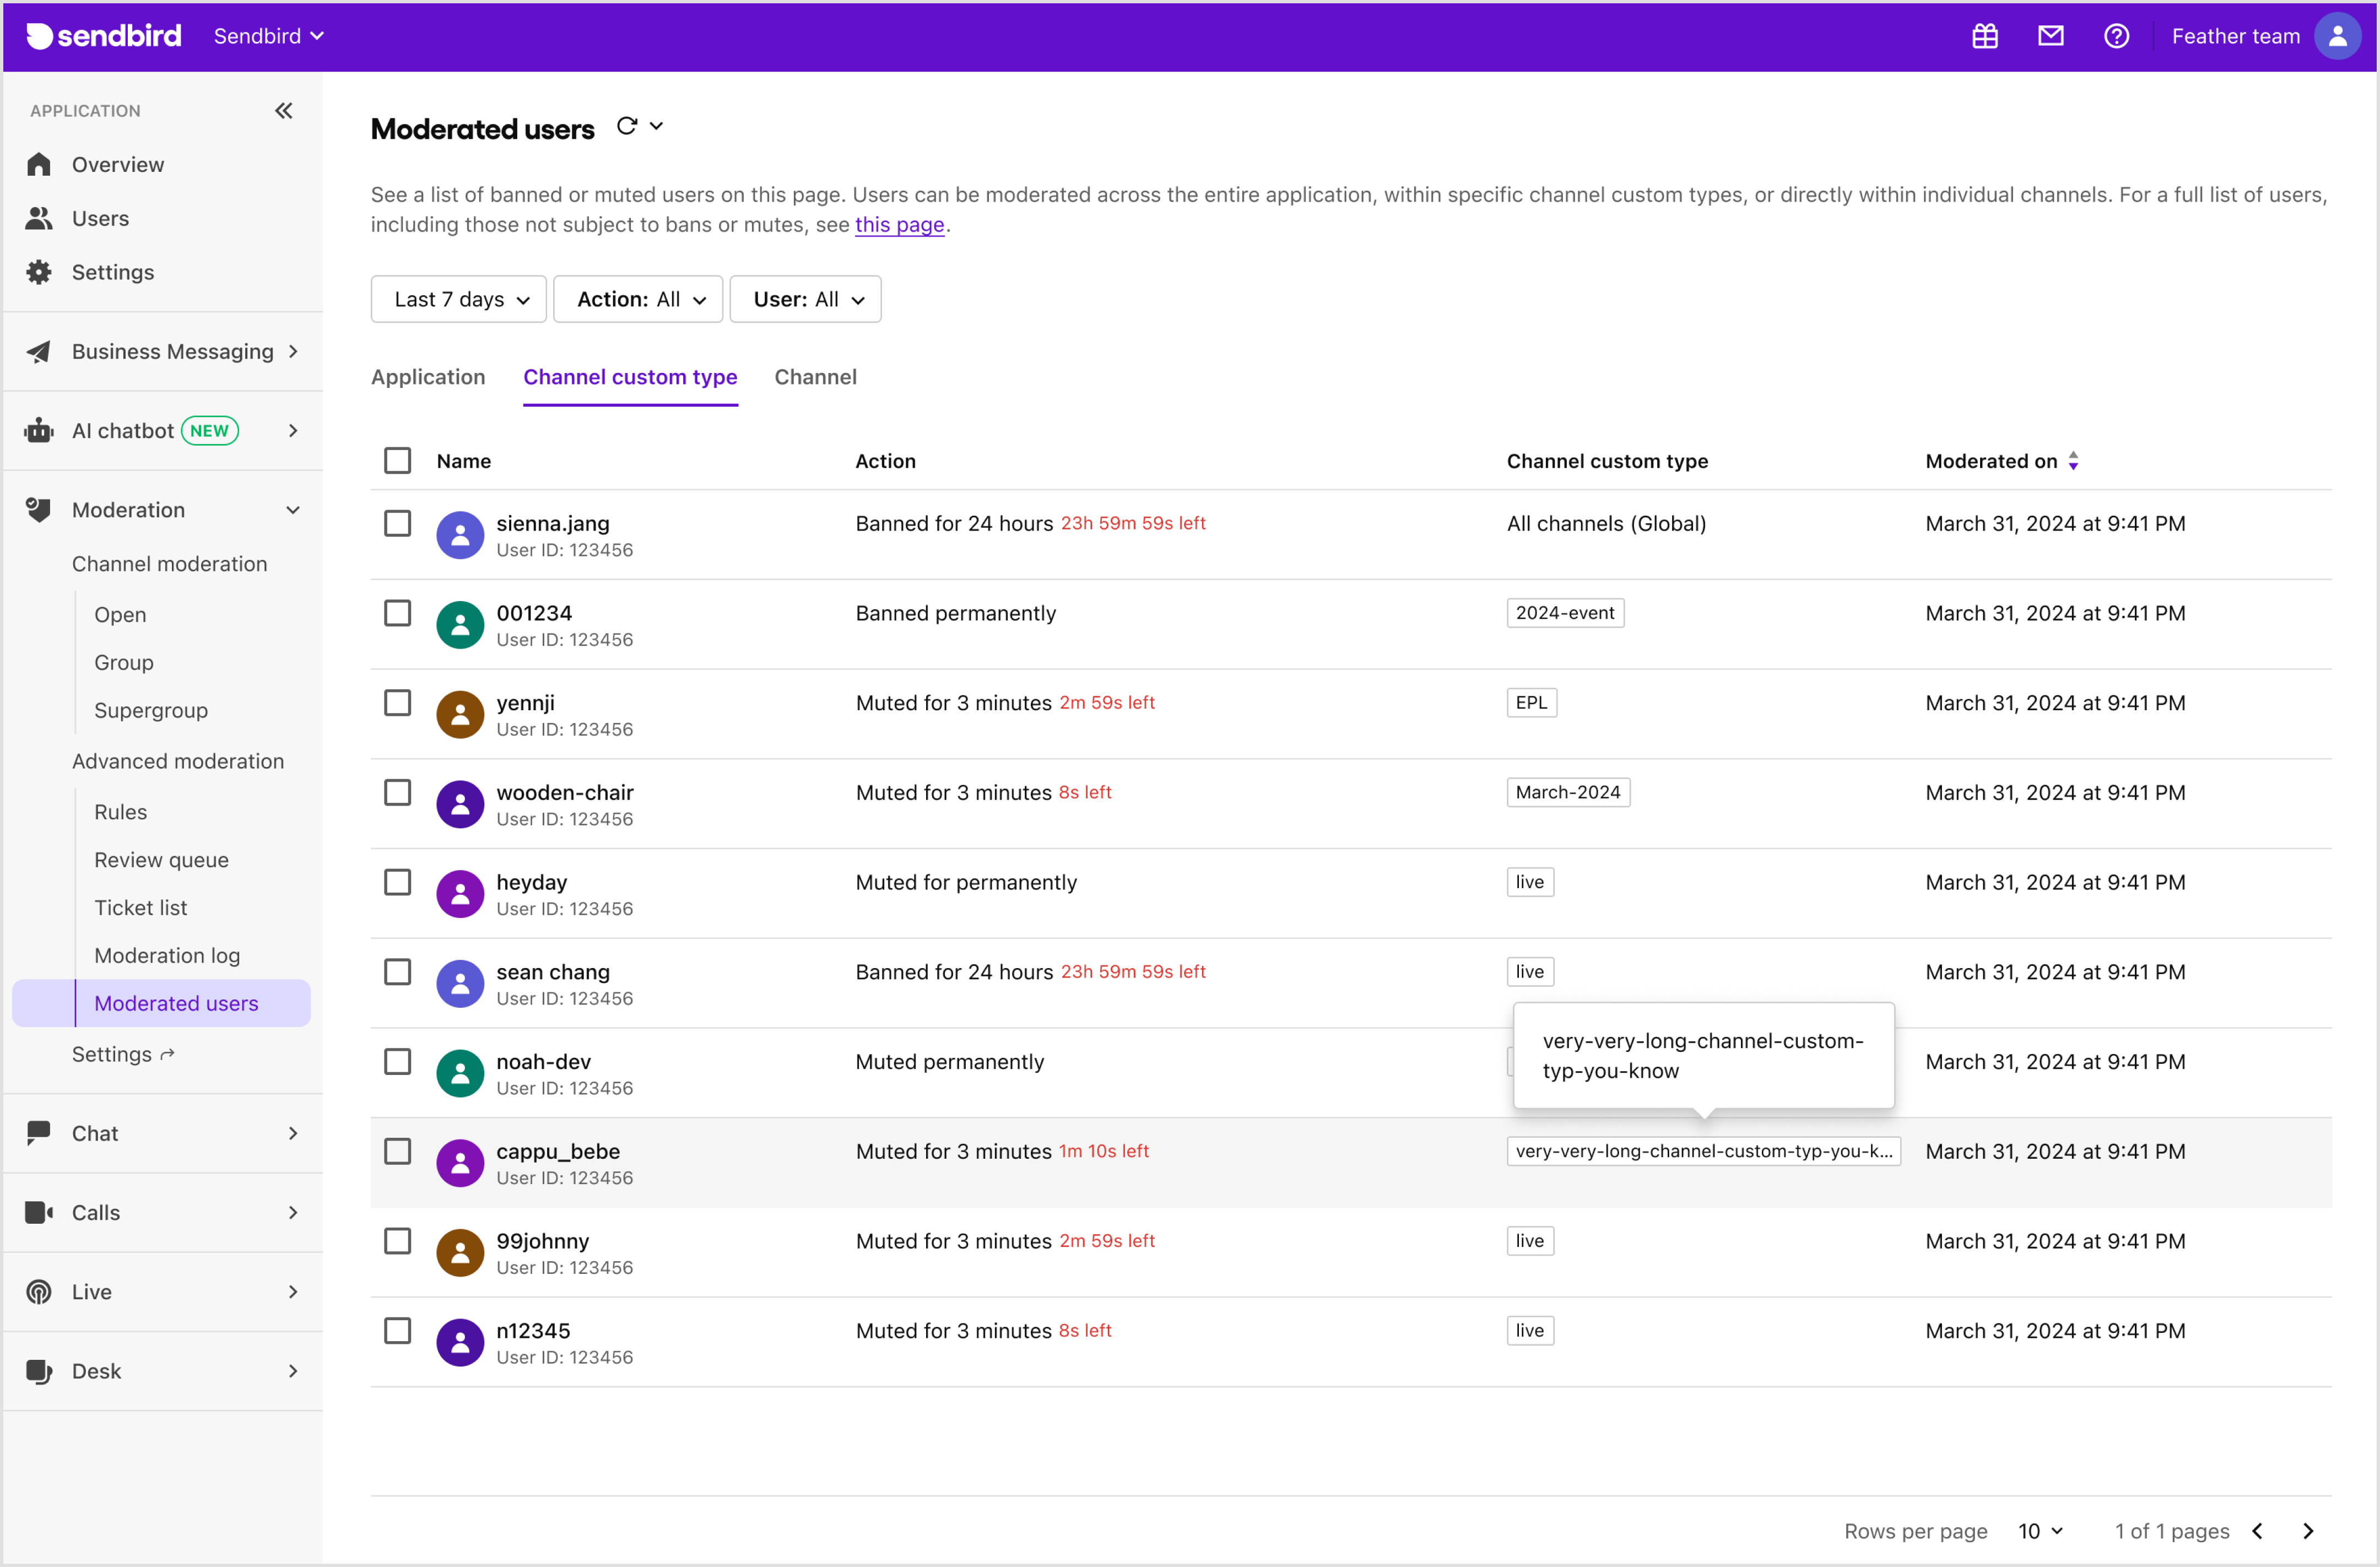Screen dimensions: 2380x1567
Task: Switch to the Application tab
Action: (x=428, y=377)
